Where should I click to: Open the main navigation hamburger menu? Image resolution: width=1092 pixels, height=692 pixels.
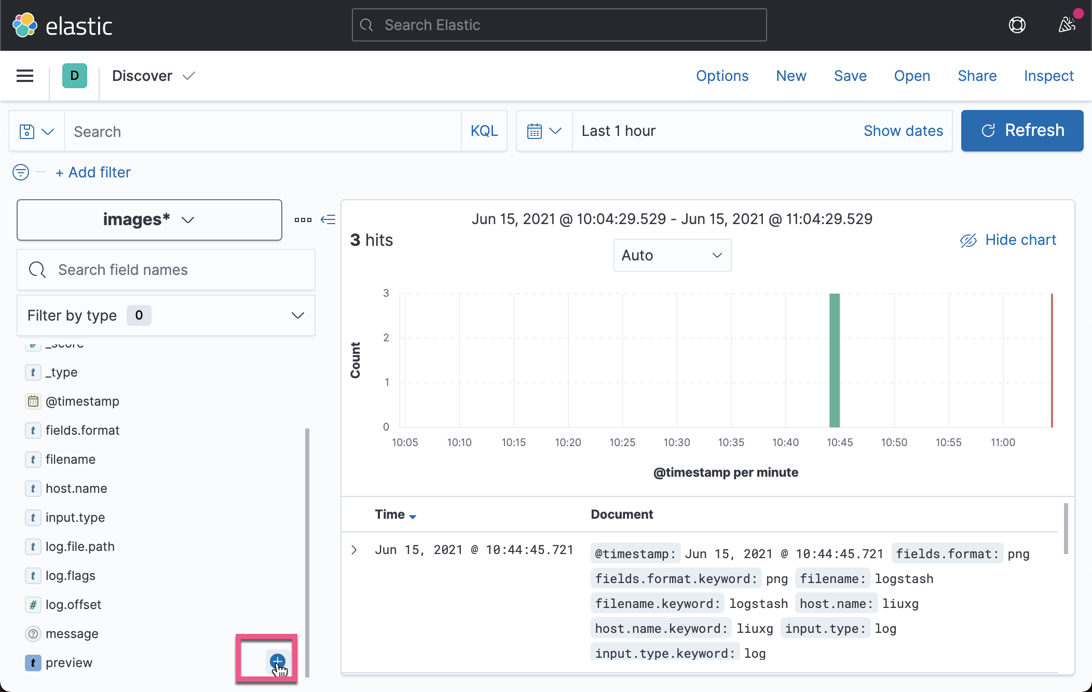[x=24, y=76]
